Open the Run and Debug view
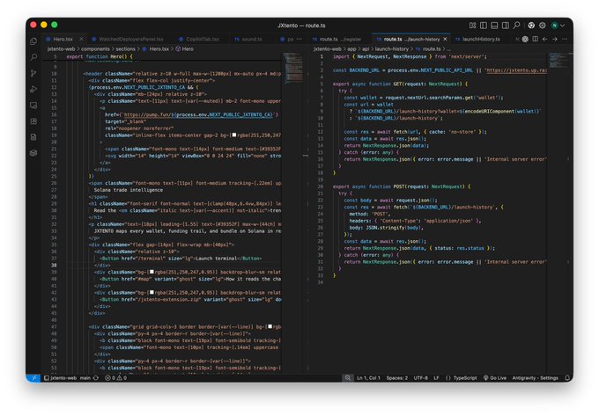 (33, 89)
